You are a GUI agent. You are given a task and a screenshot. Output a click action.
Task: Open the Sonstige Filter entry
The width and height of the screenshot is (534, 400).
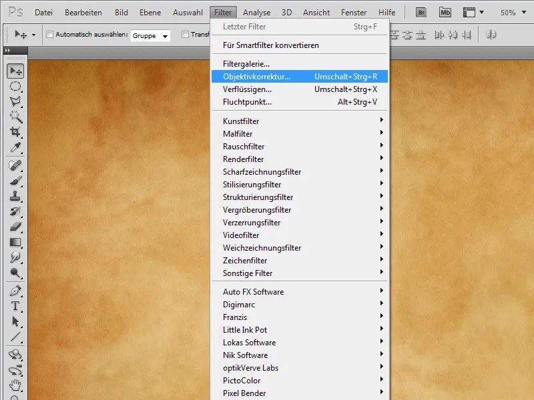[299, 273]
